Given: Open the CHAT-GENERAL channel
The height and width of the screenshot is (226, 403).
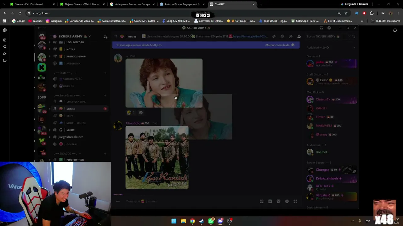Looking at the screenshot, I should click(80, 102).
